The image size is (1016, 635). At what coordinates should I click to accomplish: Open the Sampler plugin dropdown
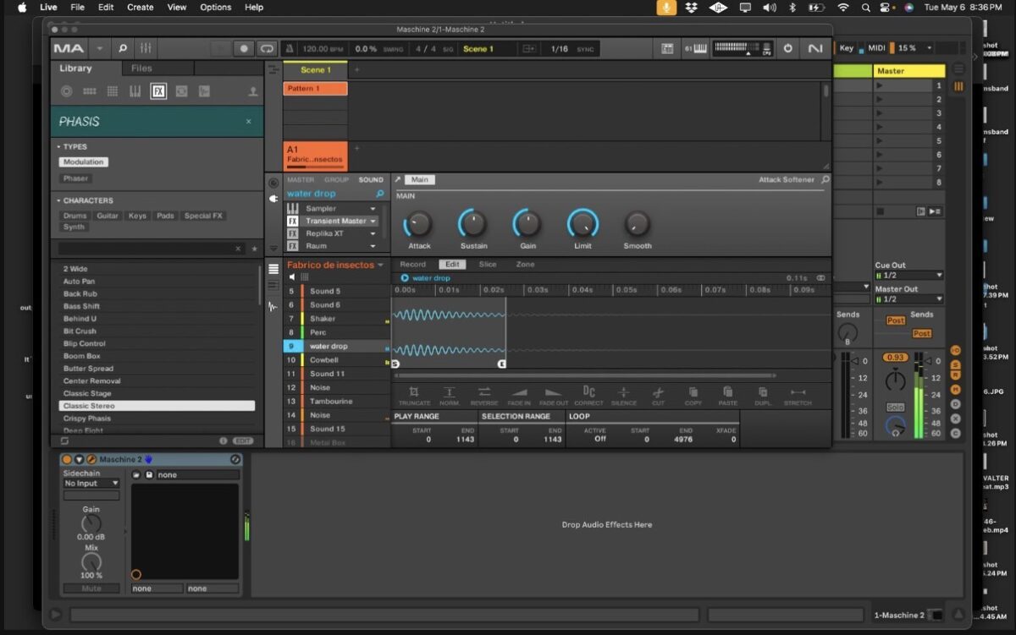(373, 209)
